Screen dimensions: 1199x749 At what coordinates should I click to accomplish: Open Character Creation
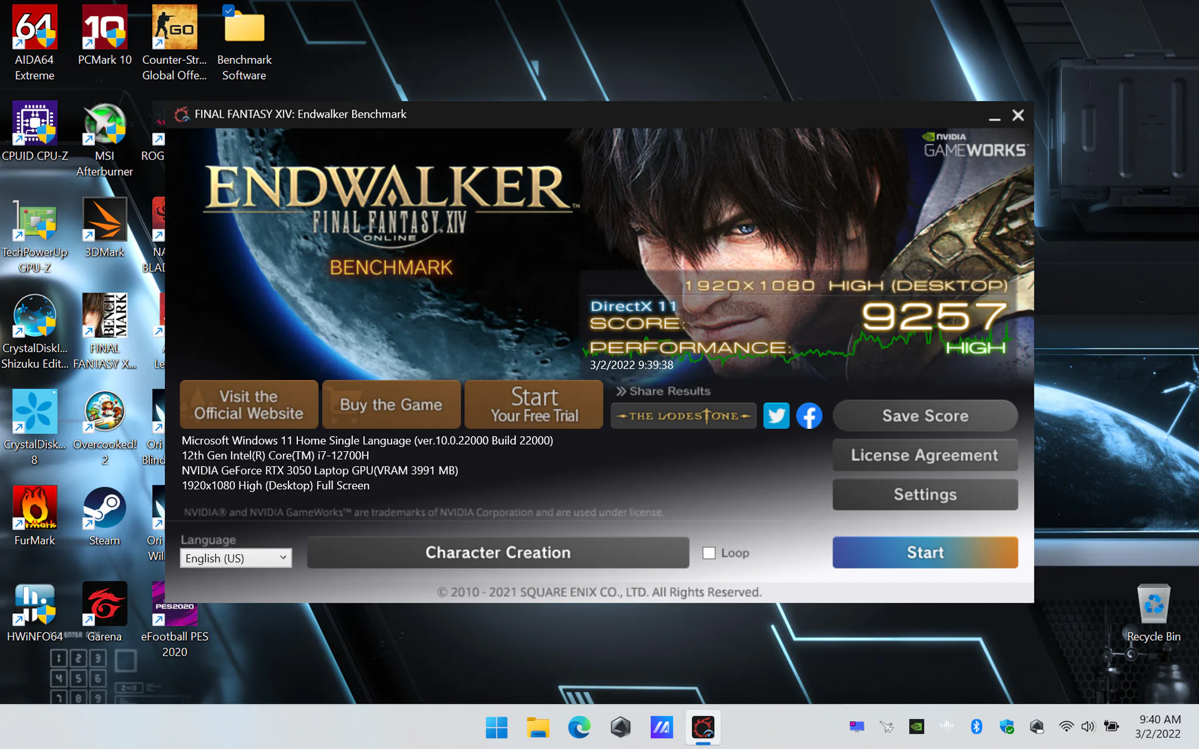pyautogui.click(x=498, y=552)
